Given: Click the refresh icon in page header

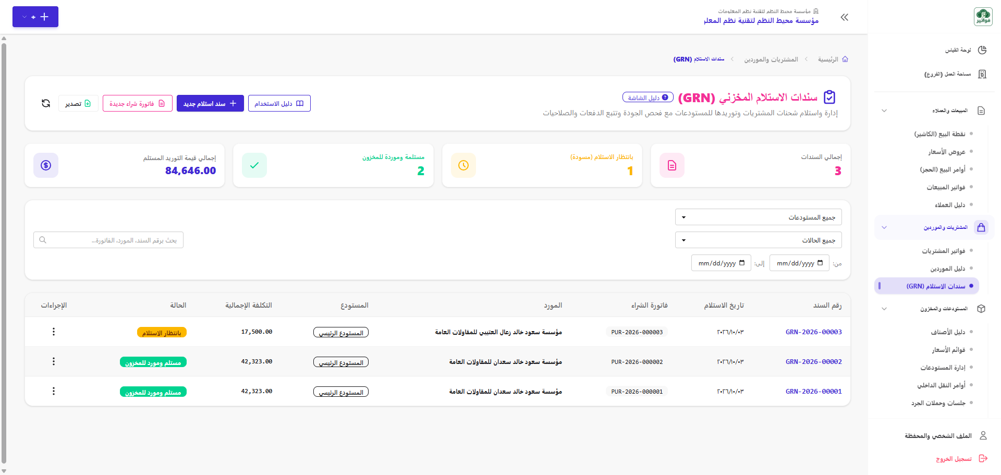Looking at the screenshot, I should 46,103.
